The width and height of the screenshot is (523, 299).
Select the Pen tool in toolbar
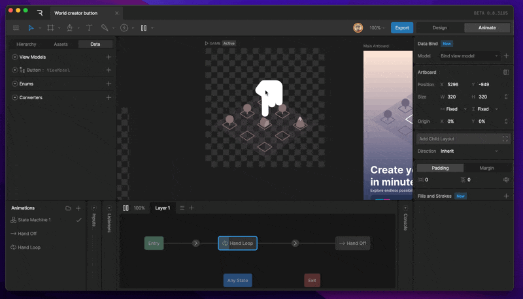click(69, 28)
